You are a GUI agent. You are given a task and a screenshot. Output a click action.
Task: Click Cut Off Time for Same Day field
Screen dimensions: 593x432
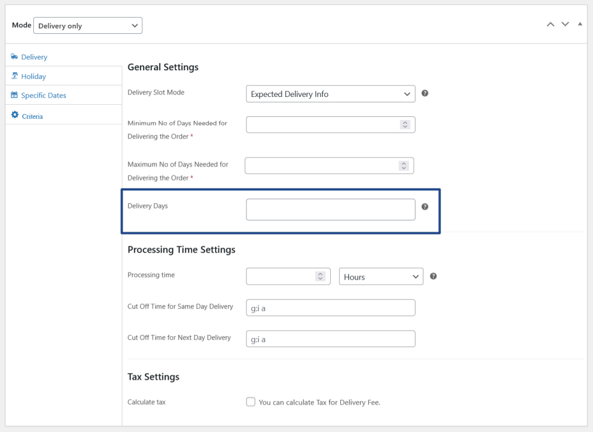(x=330, y=308)
